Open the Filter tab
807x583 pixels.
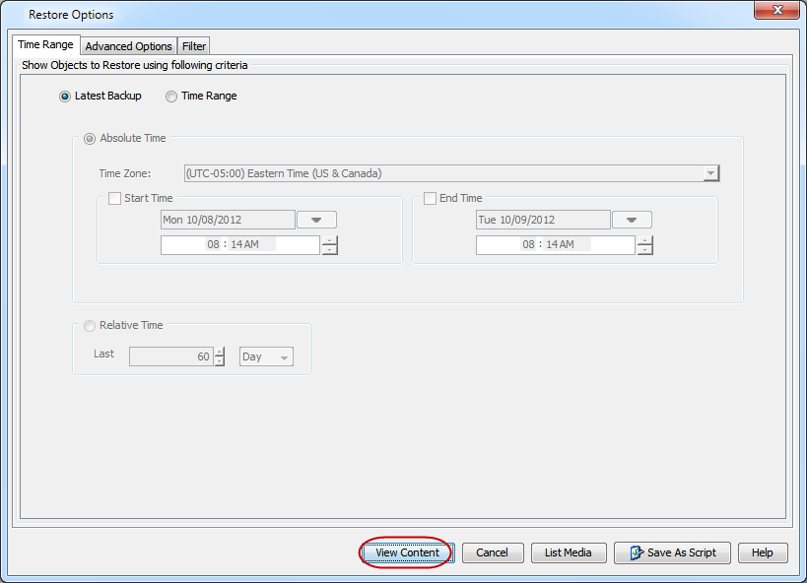(x=193, y=45)
